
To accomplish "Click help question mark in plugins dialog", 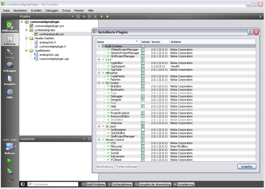I will (250, 32).
